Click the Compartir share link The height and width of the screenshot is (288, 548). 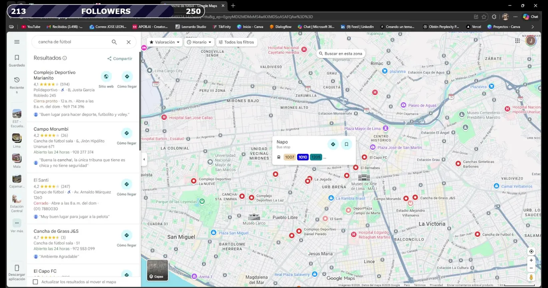[120, 58]
